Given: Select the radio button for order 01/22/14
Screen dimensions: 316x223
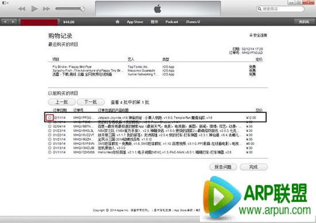Looking at the screenshot, I should 49,135.
